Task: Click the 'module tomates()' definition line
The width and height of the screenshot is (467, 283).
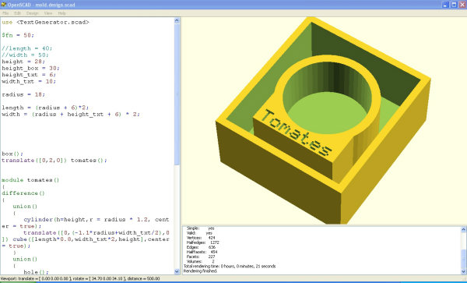Action: click(30, 180)
